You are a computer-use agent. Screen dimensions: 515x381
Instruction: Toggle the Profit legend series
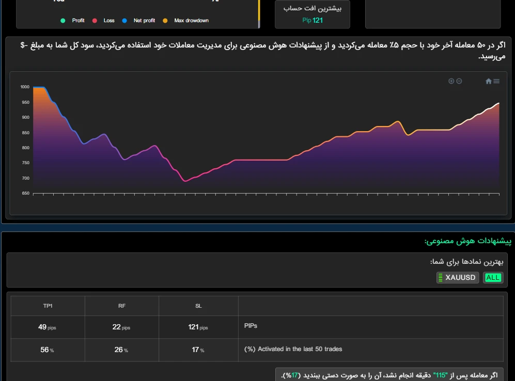click(x=78, y=21)
